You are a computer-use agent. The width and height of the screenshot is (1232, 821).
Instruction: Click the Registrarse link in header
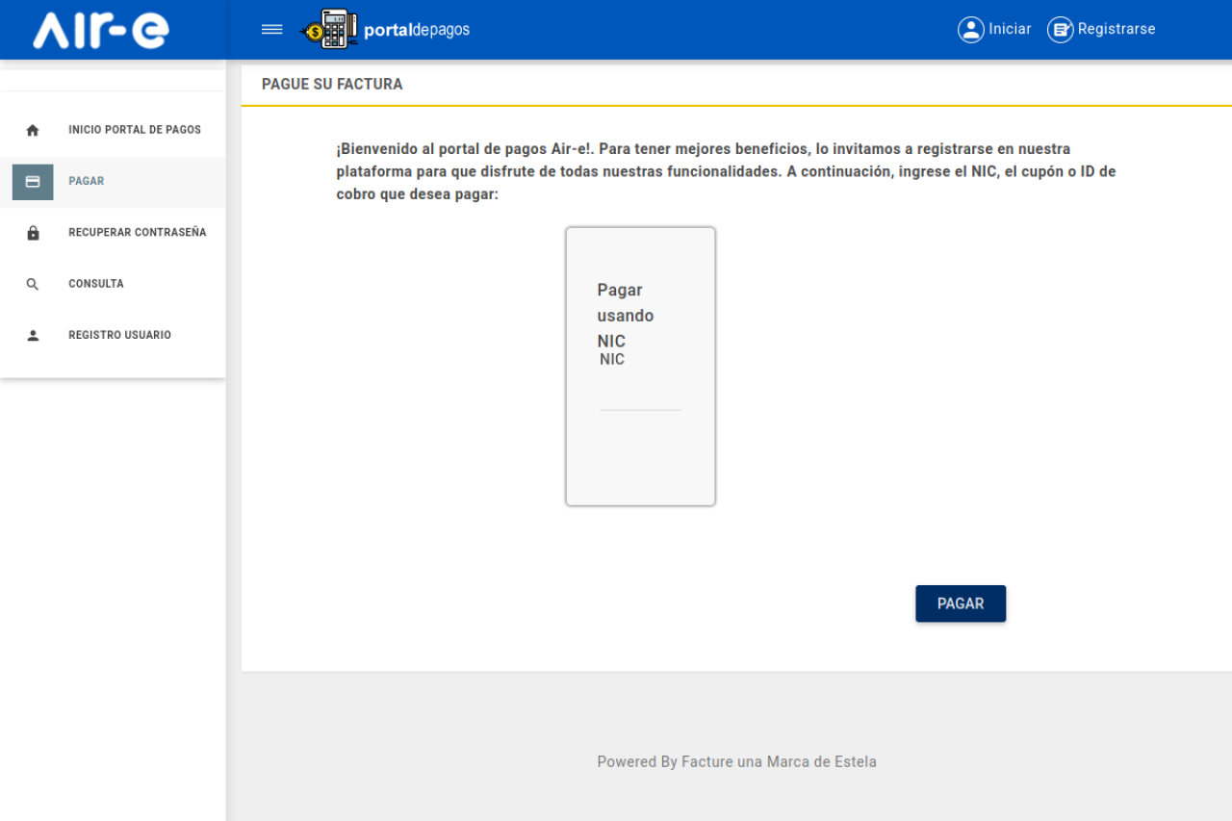click(1116, 30)
